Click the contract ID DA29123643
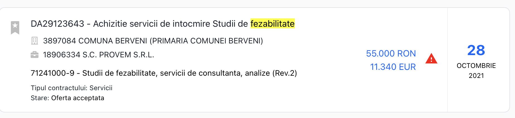Viewport: 515px width, 118px height. coord(57,24)
